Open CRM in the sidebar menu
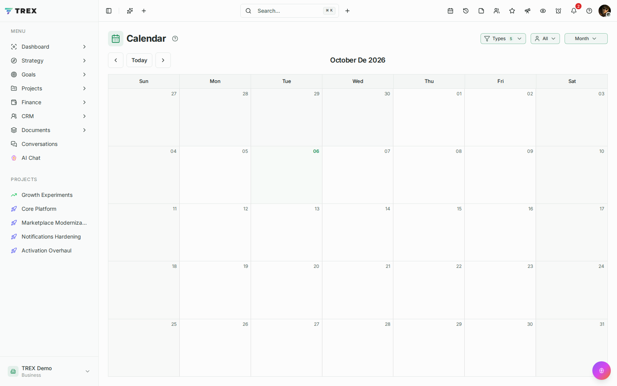Viewport: 617px width, 386px height. click(x=49, y=116)
